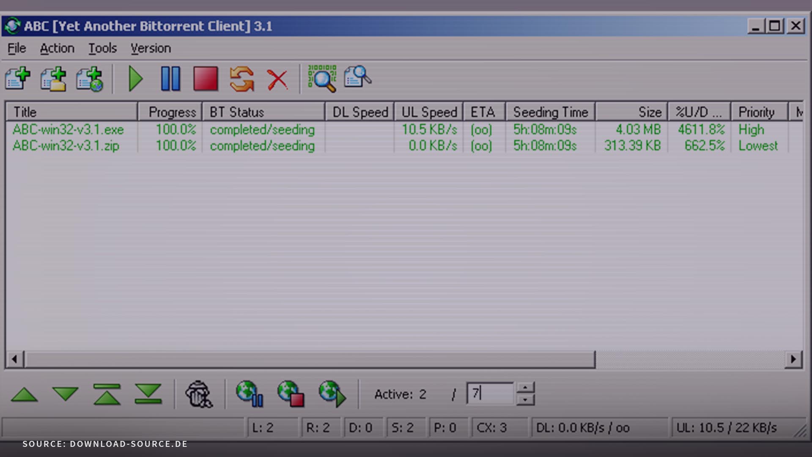The width and height of the screenshot is (812, 457).
Task: Click the ABC application title bar icon
Action: [x=12, y=26]
